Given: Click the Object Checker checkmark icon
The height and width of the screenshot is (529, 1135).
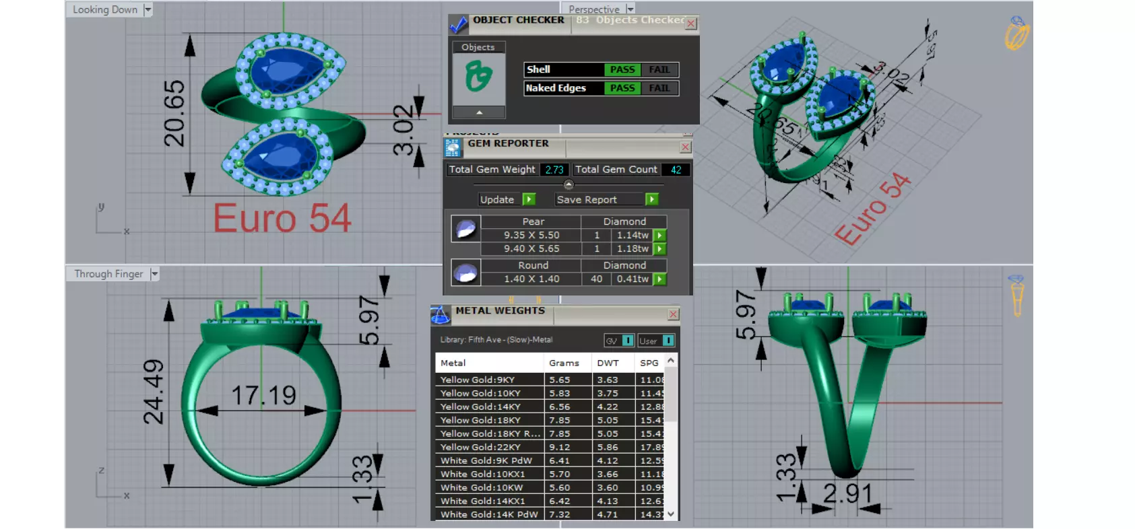Looking at the screenshot, I should click(458, 25).
